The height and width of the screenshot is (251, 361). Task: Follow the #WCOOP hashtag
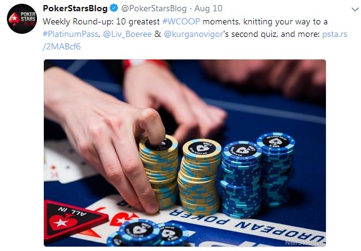click(x=181, y=21)
